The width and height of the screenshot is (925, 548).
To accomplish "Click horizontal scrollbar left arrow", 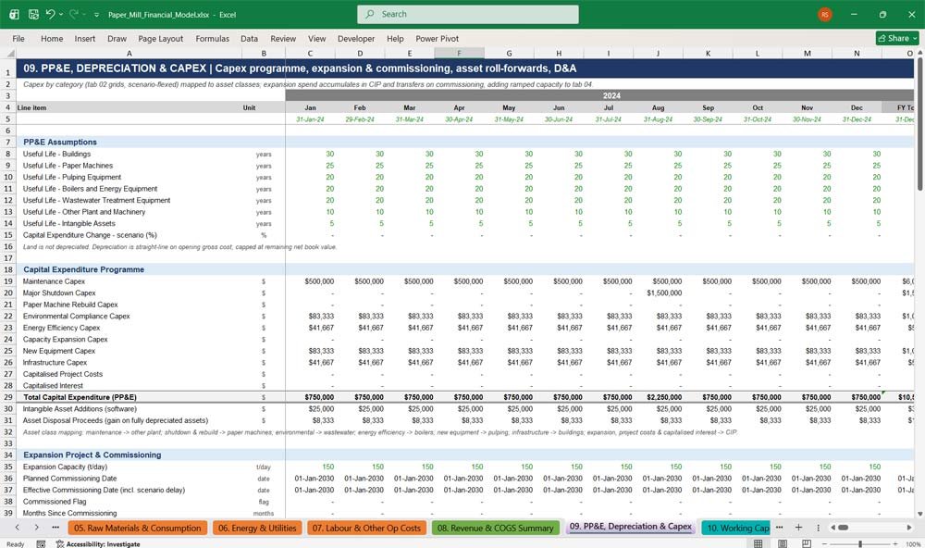I will pos(833,528).
